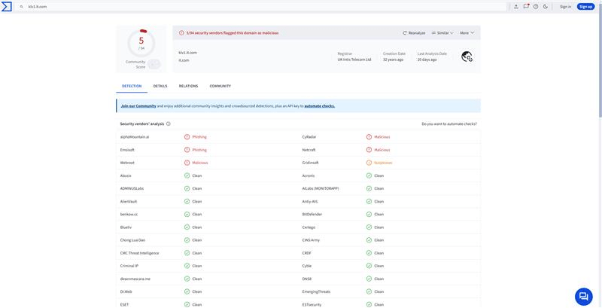Click the suspicious warning icon for Gridinsoft
The height and width of the screenshot is (308, 602).
[x=369, y=163]
